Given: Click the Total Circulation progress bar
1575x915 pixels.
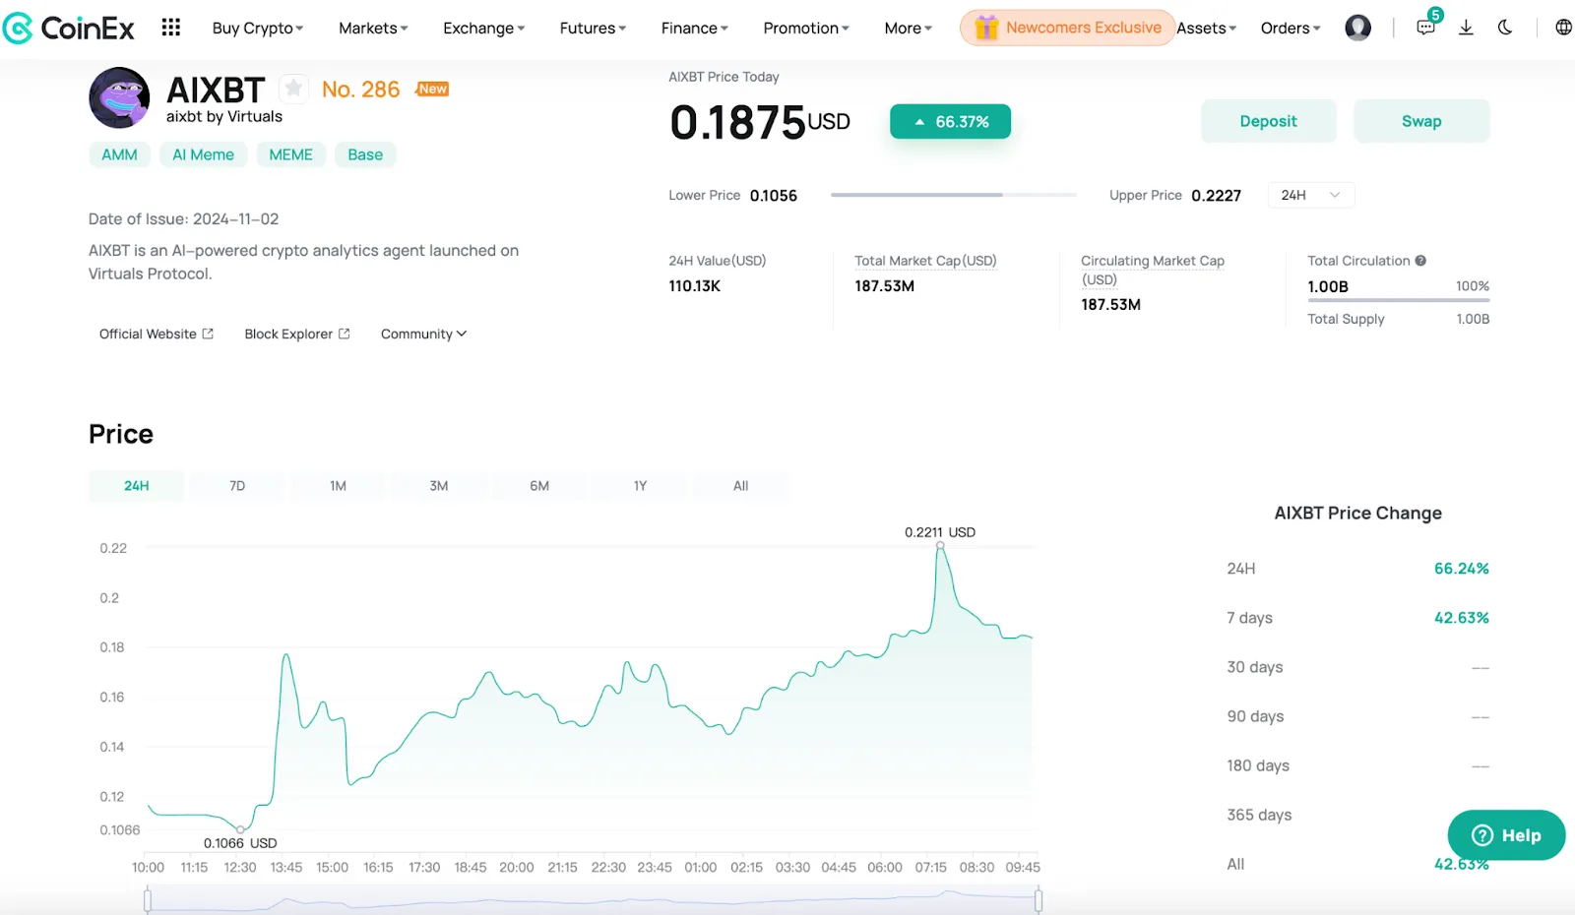Looking at the screenshot, I should point(1398,300).
